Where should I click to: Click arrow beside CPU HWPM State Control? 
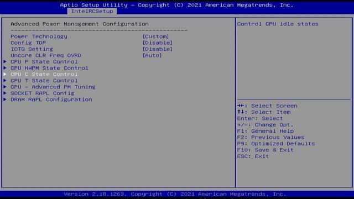click(5, 68)
